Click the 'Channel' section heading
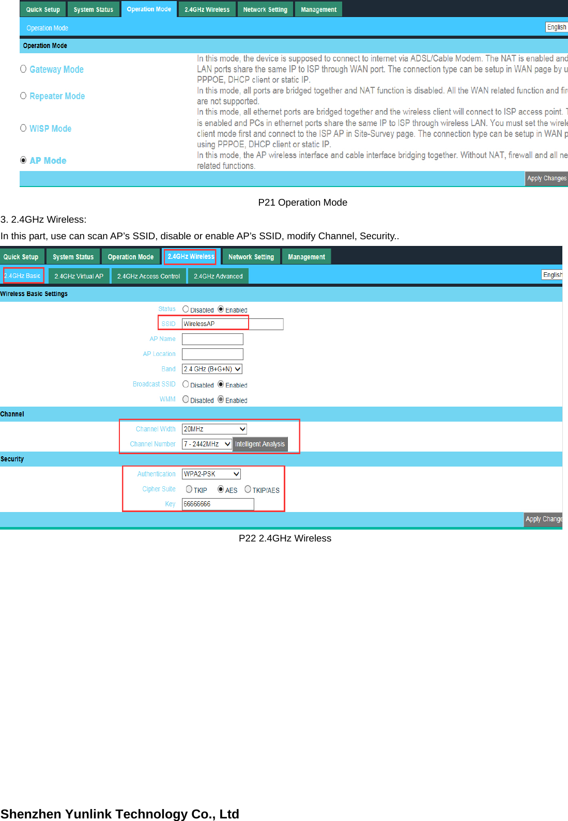Image resolution: width=568 pixels, height=821 pixels. pos(12,414)
